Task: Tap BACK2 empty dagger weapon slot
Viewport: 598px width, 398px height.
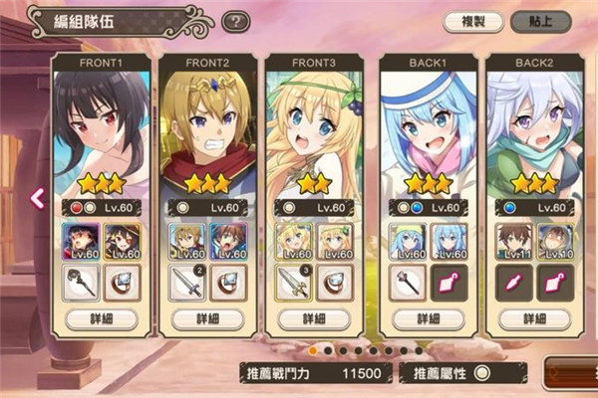Action: click(513, 283)
